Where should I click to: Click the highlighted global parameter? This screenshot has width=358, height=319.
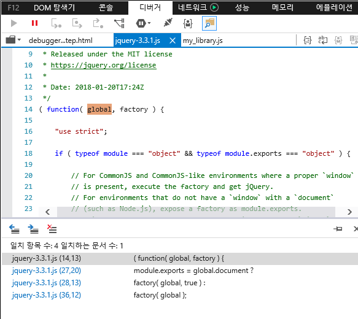99,109
